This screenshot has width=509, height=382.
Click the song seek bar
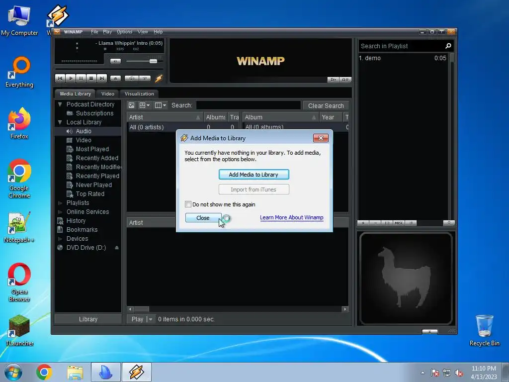click(x=109, y=69)
